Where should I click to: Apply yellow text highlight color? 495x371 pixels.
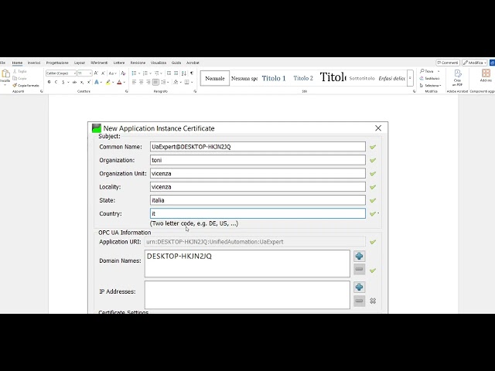[108, 82]
